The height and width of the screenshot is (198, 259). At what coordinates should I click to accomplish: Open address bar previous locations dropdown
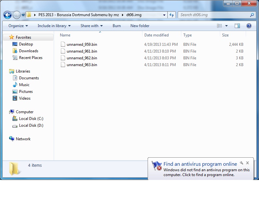coord(164,15)
